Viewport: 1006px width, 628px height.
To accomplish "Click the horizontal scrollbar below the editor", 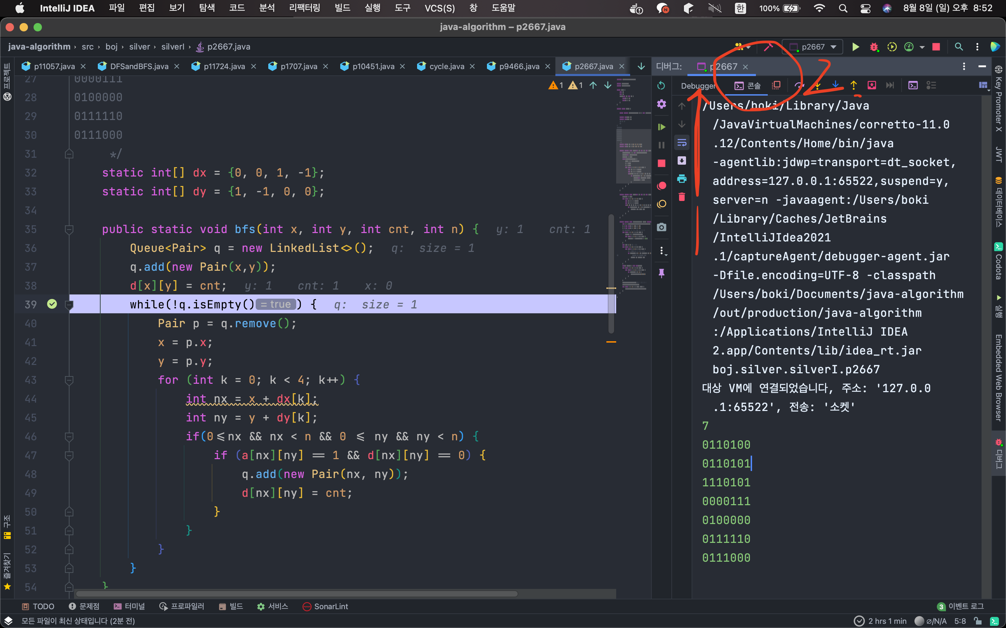I will (296, 594).
